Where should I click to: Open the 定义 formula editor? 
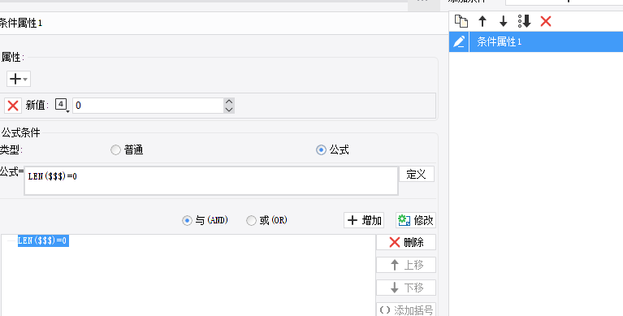tap(417, 174)
